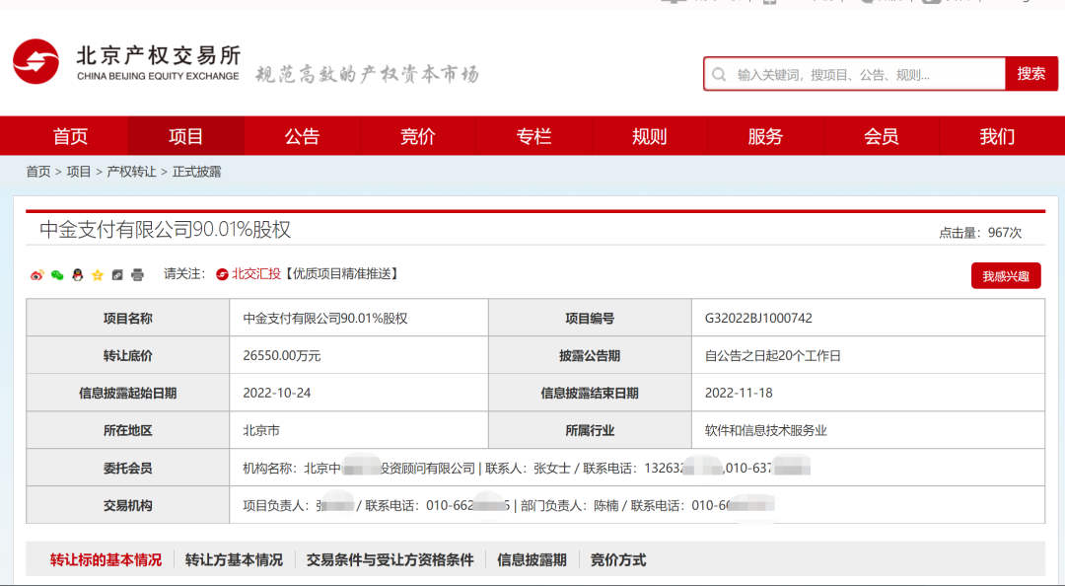Click end date 2022-11-18
This screenshot has width=1065, height=586.
point(739,393)
